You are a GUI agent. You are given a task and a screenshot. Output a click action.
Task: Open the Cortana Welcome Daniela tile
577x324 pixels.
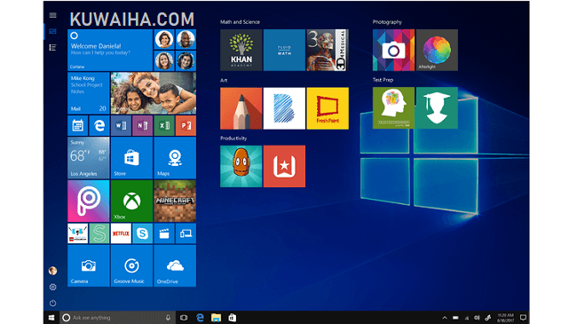110,50
